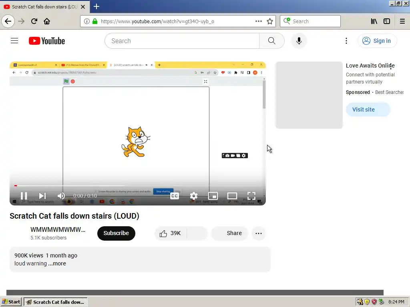Click the taskbar clock showing 8:24 PM
This screenshot has height=307, width=410.
point(396,302)
